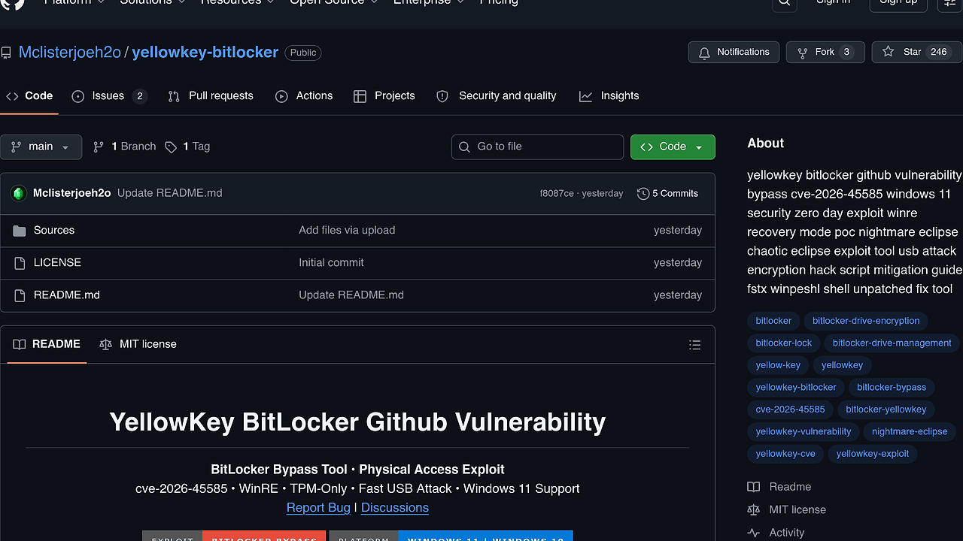Open the Projects tab
Image resolution: width=963 pixels, height=541 pixels.
384,96
